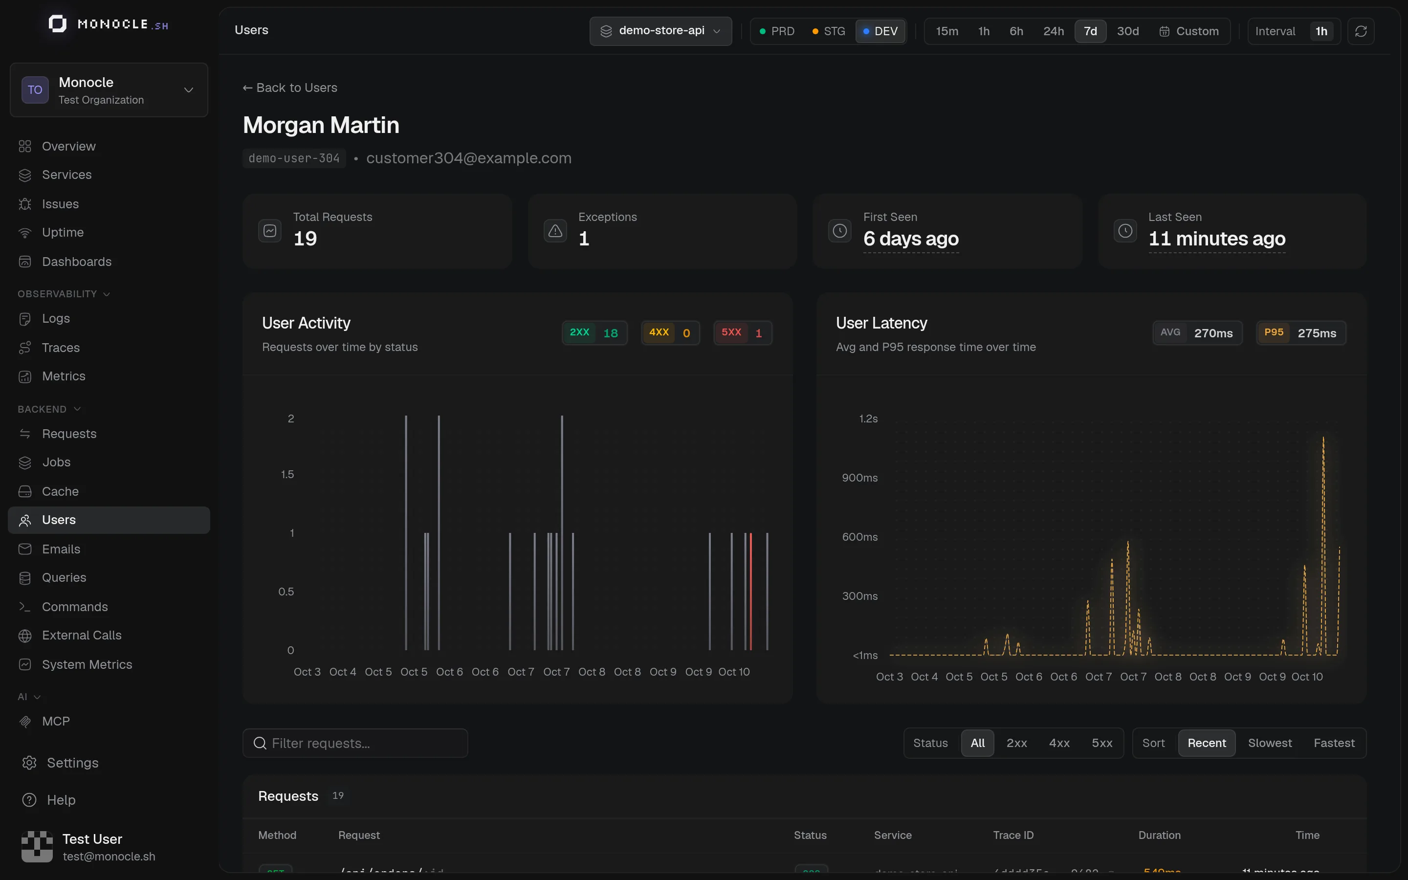The width and height of the screenshot is (1408, 880).
Task: Sort requests by Fastest
Action: click(1334, 743)
